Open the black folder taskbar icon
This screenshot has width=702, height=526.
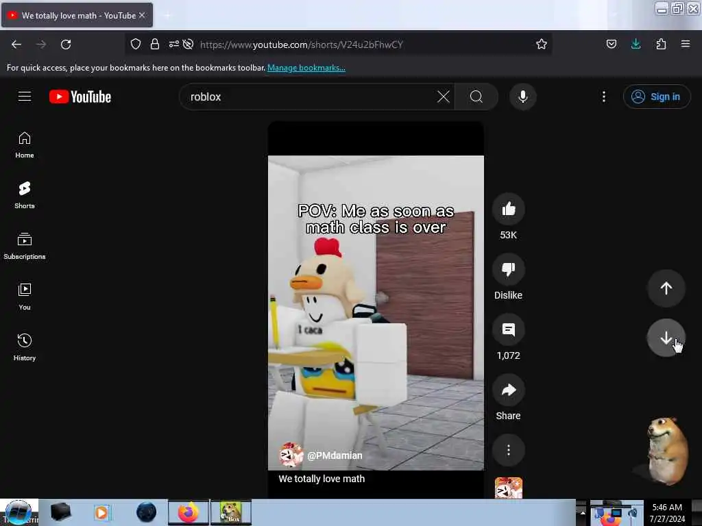pos(61,512)
